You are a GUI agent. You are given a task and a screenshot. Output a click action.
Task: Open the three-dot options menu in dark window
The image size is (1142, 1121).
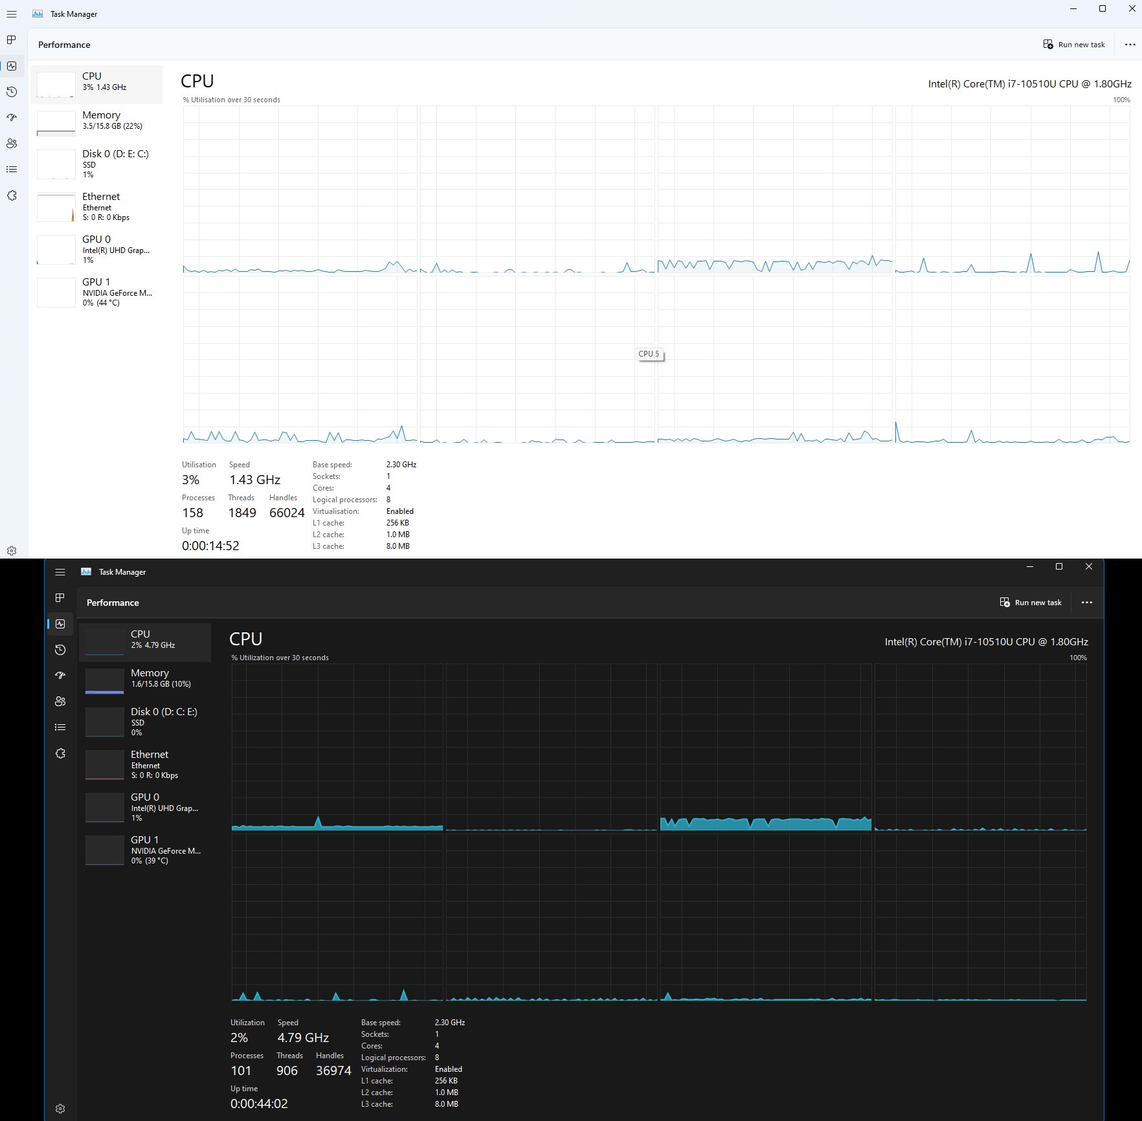[1086, 603]
